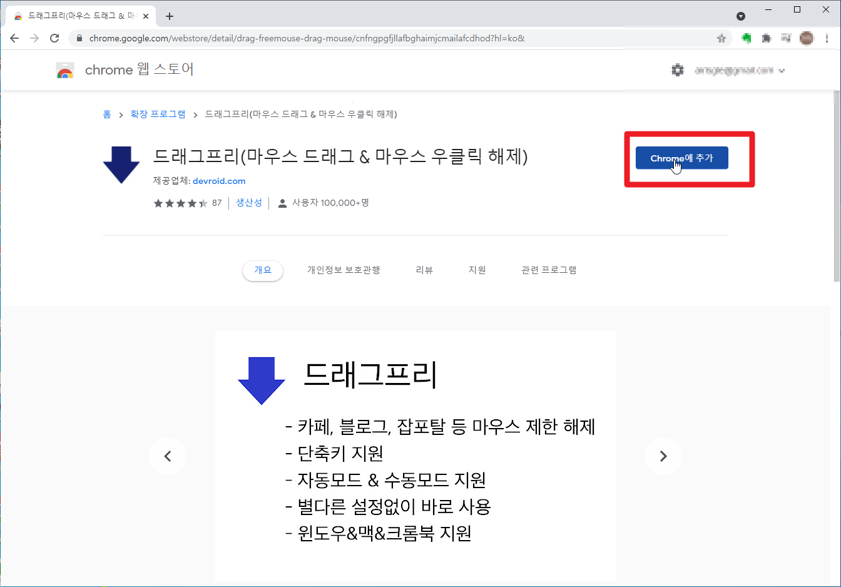Open a new tab with plus button
The image size is (841, 587).
[170, 16]
